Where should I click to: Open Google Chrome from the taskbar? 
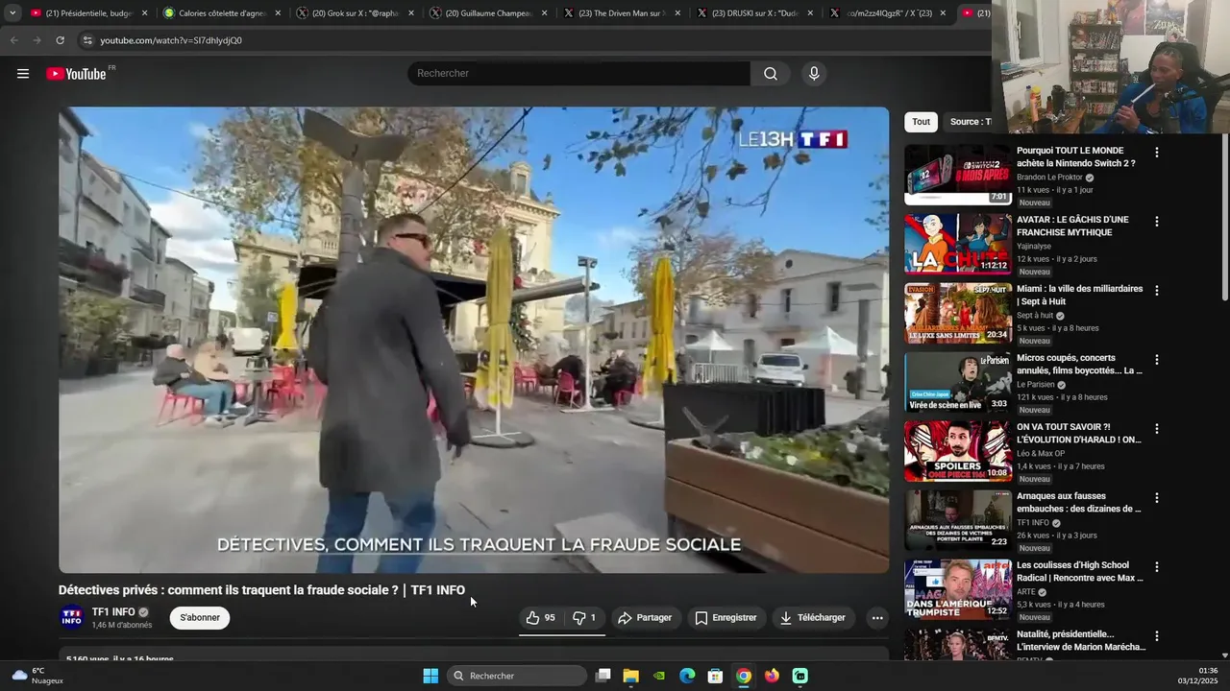tap(744, 676)
